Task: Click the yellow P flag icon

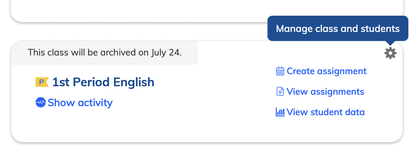Action: click(x=42, y=82)
